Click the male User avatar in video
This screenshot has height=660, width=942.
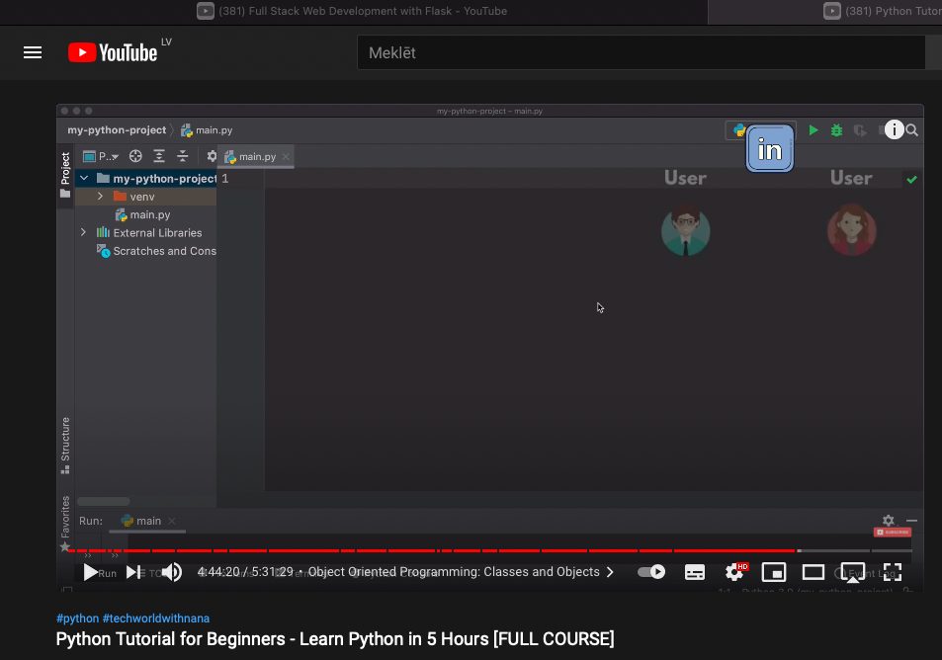coord(685,230)
